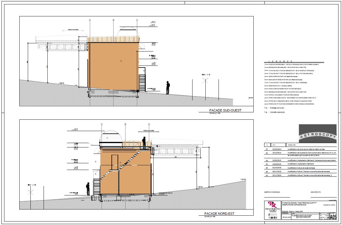This screenshot has height=225, width=342.
Task: Select the title "FONDATION ASTROSCOPY" in title block
Action: point(299,203)
